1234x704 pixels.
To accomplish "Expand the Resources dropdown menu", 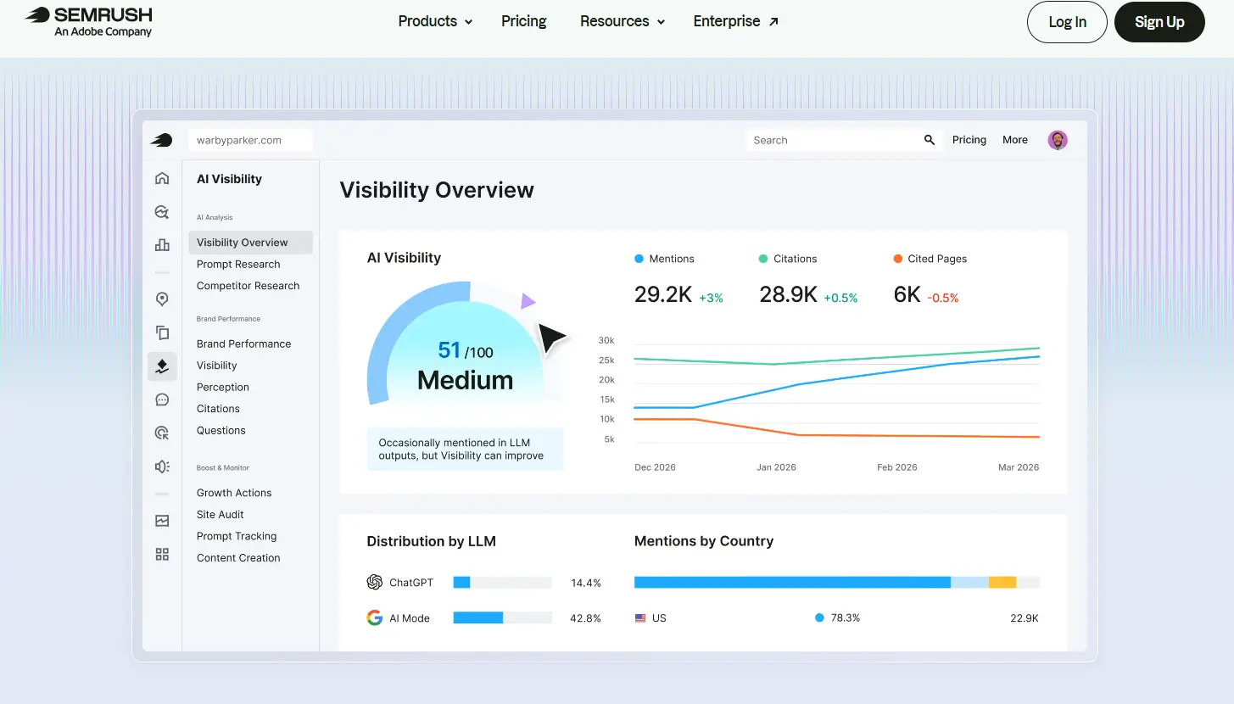I will click(623, 21).
